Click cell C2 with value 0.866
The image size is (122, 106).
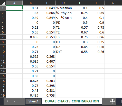coord(47,13)
